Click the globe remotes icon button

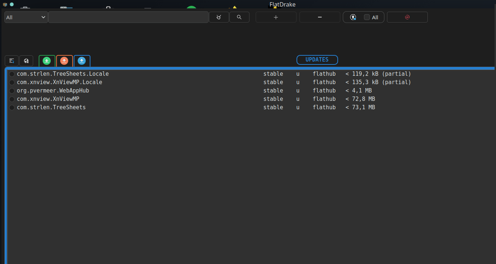[26, 61]
